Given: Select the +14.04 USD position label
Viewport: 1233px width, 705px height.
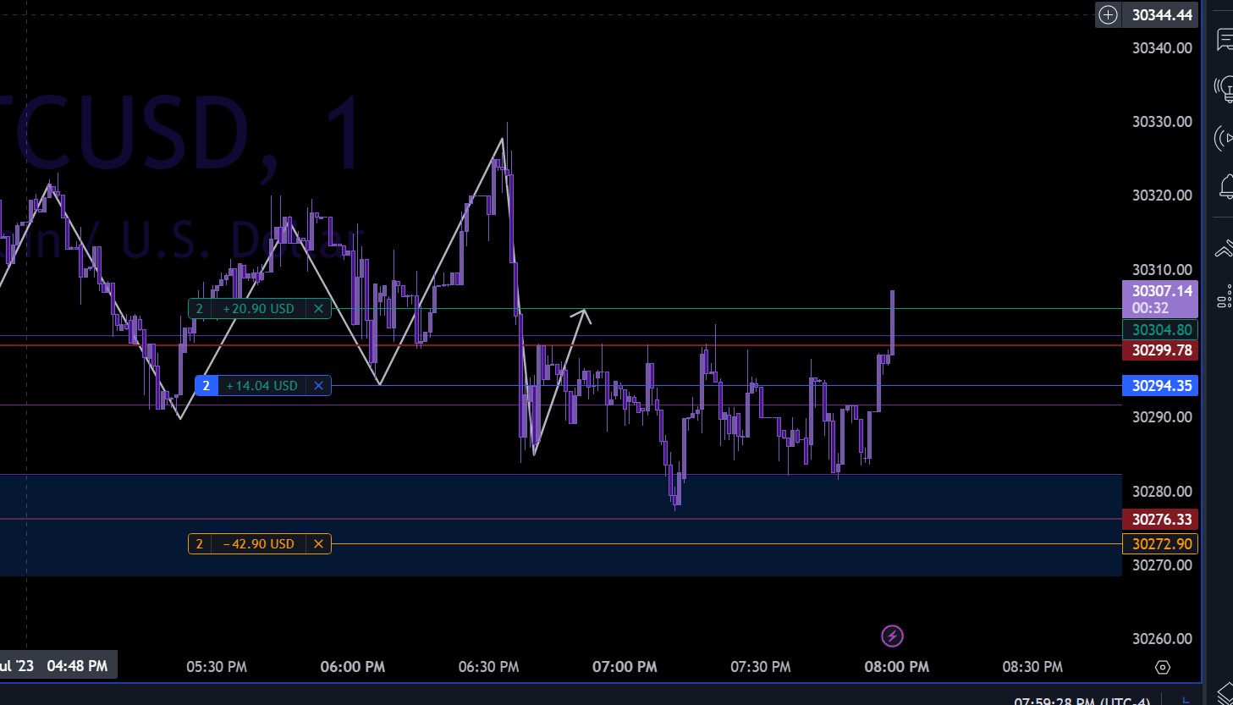Looking at the screenshot, I should (x=262, y=386).
